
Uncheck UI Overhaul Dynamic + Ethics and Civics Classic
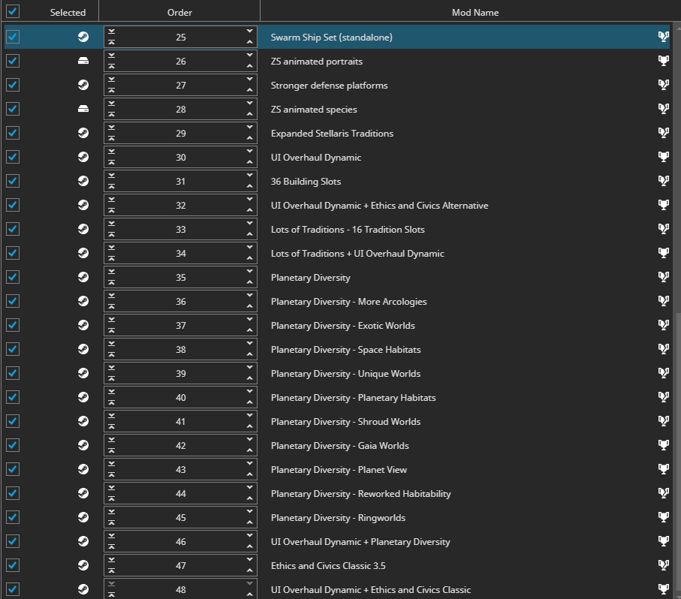(13, 589)
